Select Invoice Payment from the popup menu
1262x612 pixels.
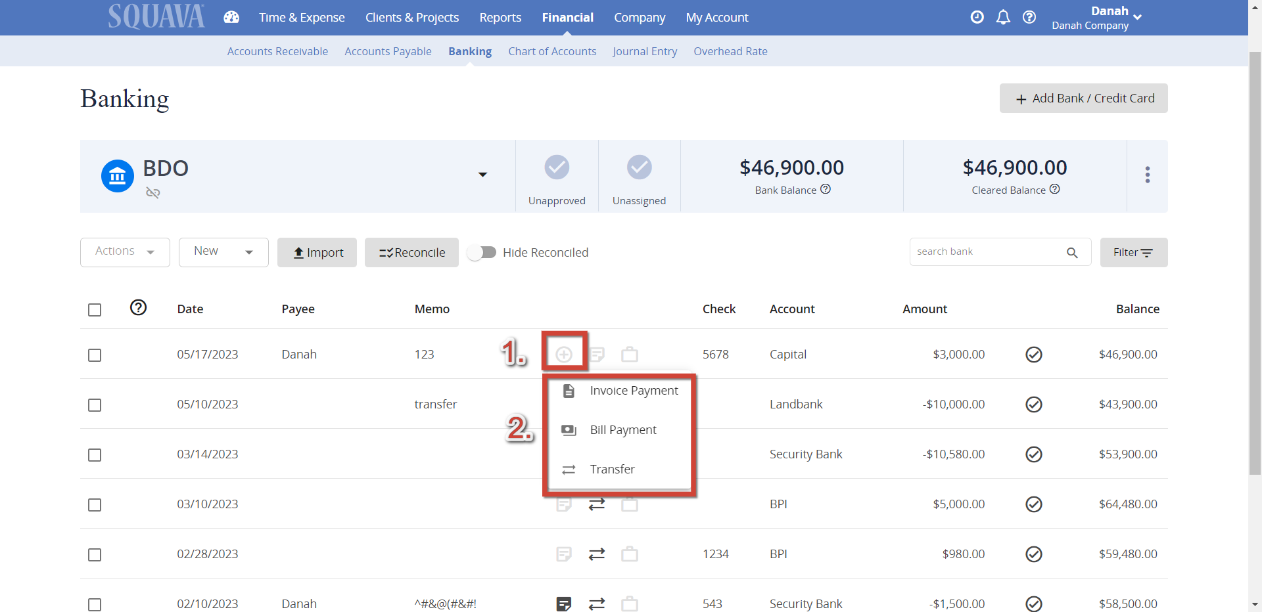point(633,390)
